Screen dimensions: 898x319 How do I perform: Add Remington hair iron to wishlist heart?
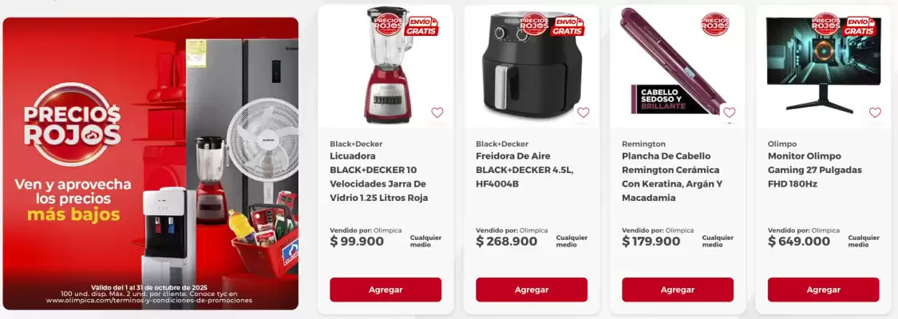[729, 112]
